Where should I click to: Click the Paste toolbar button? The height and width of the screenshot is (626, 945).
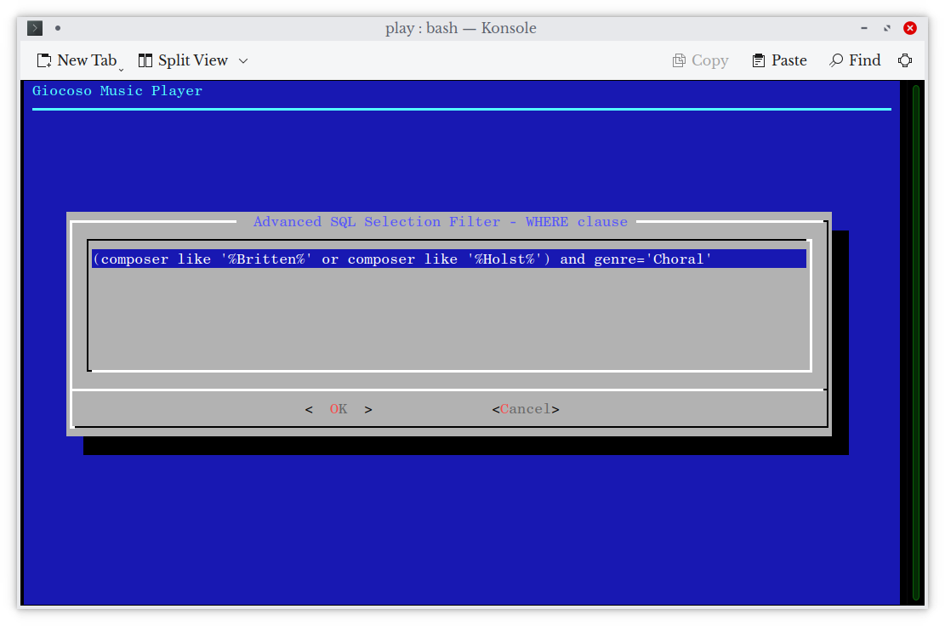click(779, 60)
